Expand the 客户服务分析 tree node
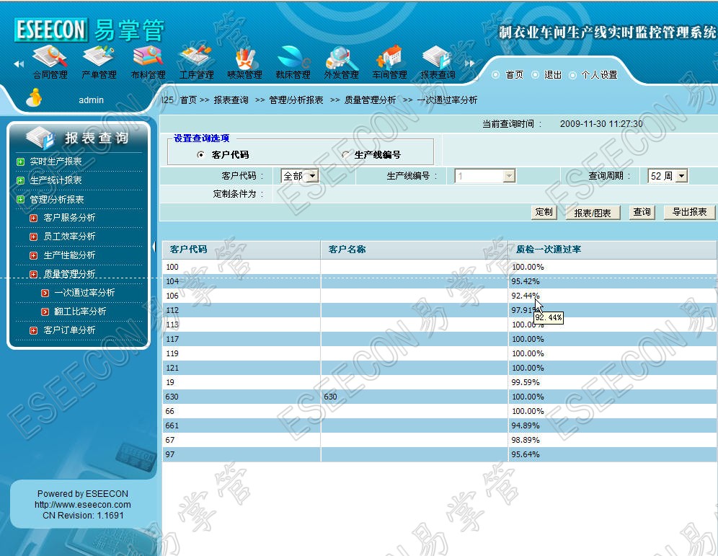Image resolution: width=718 pixels, height=556 pixels. pyautogui.click(x=33, y=218)
